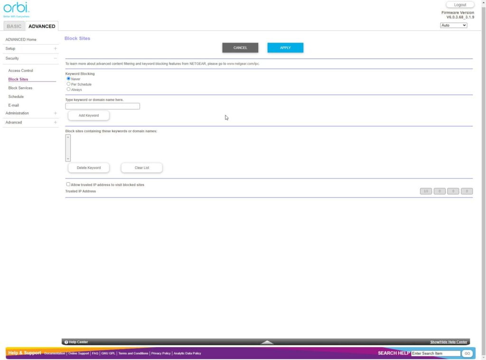Click the Add Keyword button
486x360 pixels.
(x=89, y=116)
